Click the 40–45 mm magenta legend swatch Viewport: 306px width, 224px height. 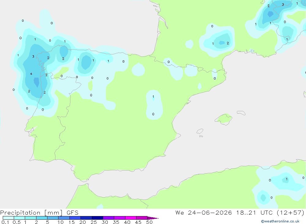click(131, 218)
